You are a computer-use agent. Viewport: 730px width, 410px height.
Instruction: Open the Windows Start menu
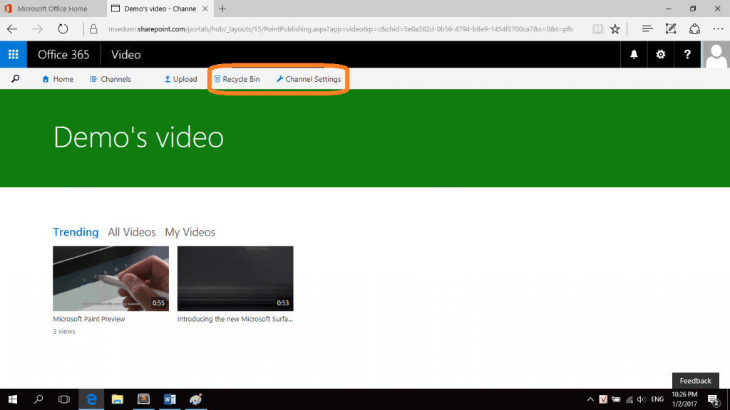pos(13,399)
